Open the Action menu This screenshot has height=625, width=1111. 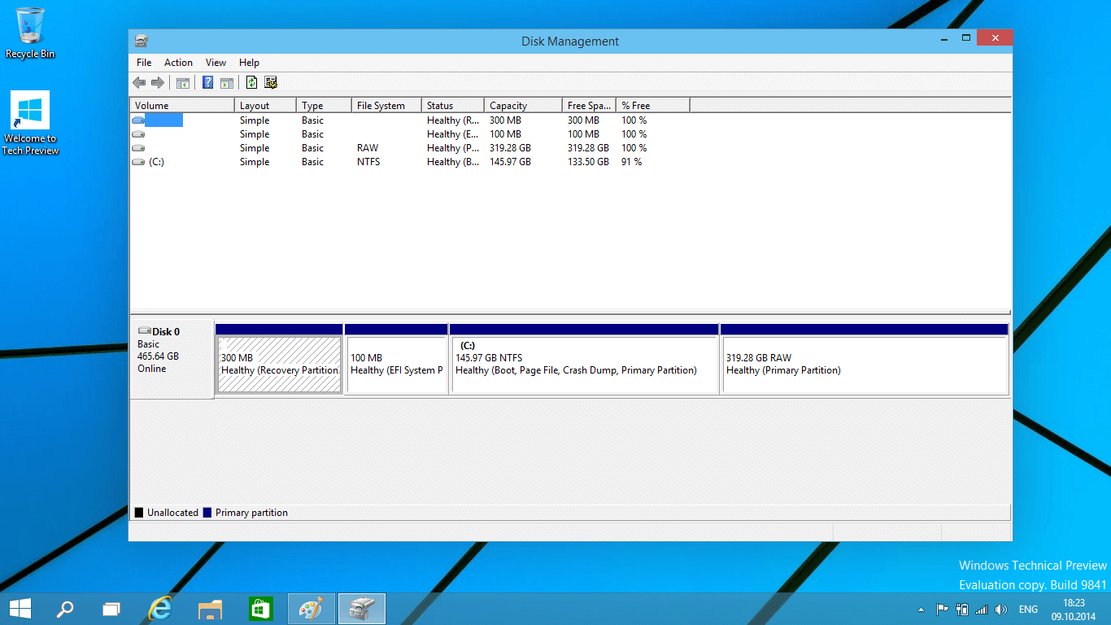pos(178,63)
